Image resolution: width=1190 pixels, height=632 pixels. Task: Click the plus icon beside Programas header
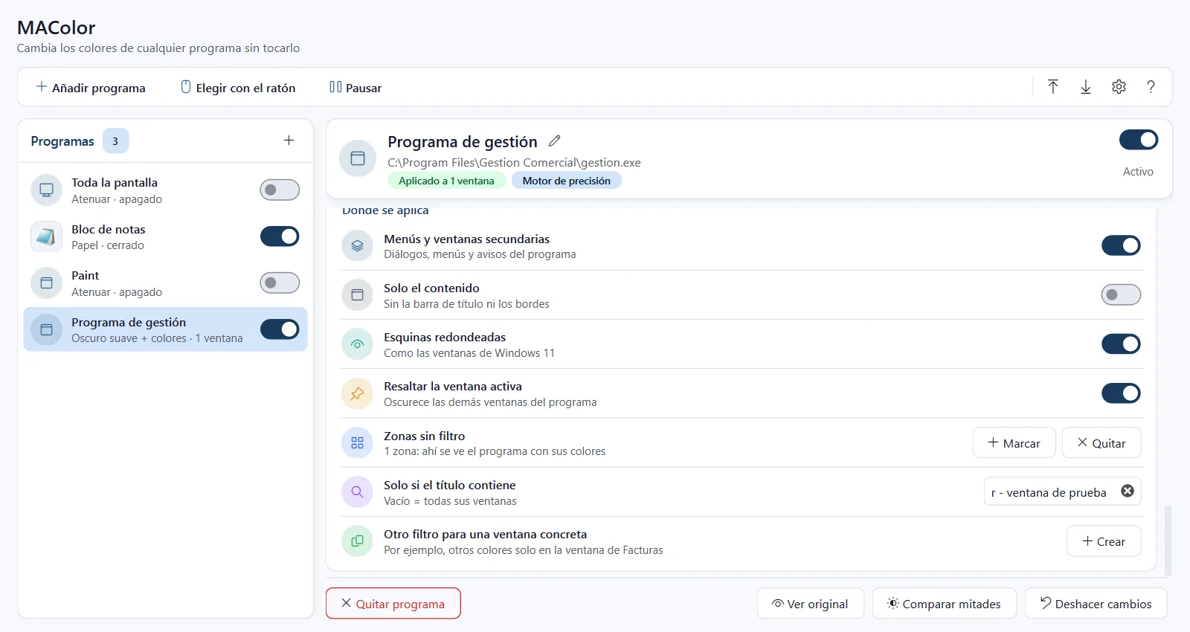pos(289,141)
